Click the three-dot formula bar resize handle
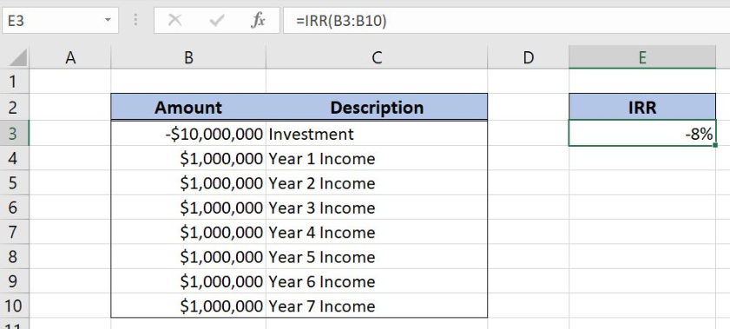The width and height of the screenshot is (730, 329). (136, 21)
